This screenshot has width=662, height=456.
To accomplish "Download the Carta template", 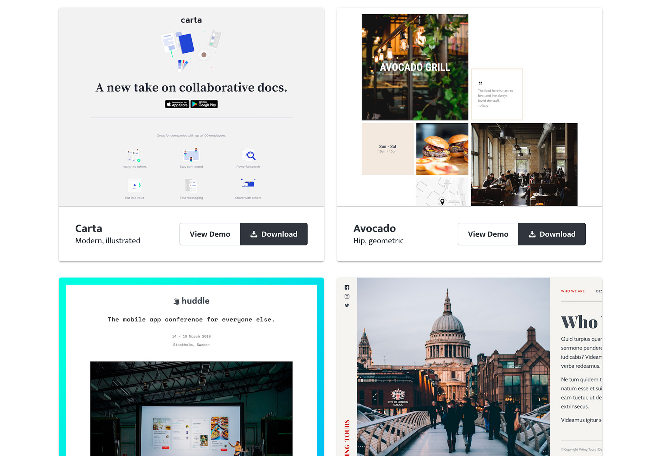I will (x=274, y=234).
